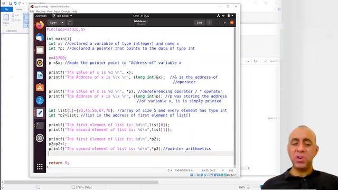Open the VirtualBox Help menu
The height and width of the screenshot is (190, 338).
click(74, 12)
